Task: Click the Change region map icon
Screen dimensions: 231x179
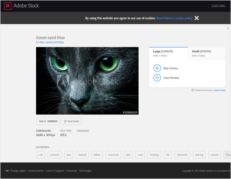Action: coord(7,171)
